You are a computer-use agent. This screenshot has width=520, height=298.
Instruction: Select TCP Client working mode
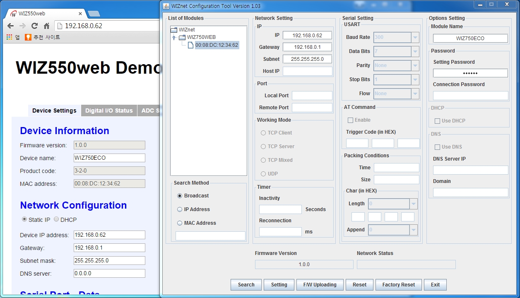[x=263, y=133]
